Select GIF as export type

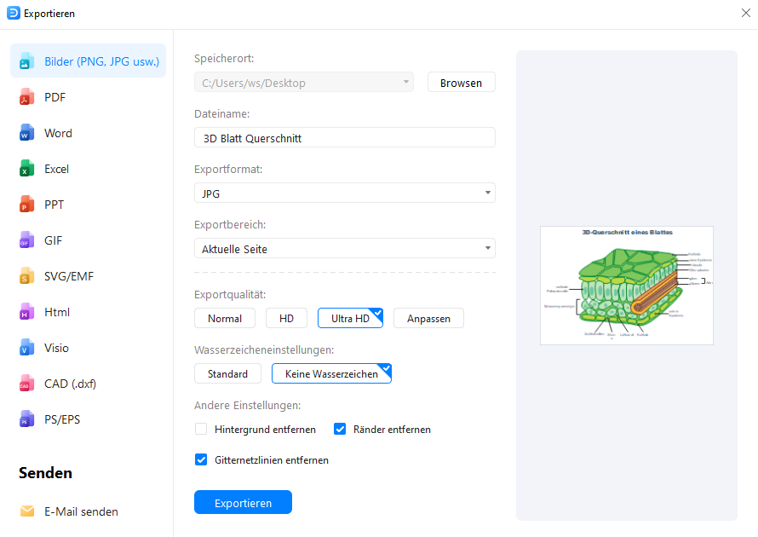point(55,240)
